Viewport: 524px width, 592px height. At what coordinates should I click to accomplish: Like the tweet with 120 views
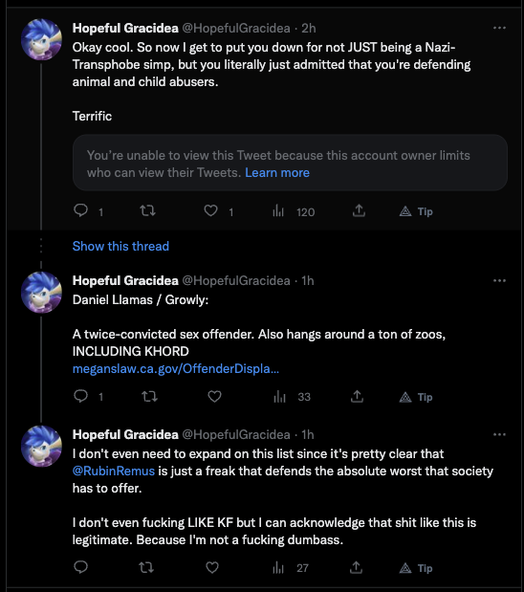tap(210, 210)
